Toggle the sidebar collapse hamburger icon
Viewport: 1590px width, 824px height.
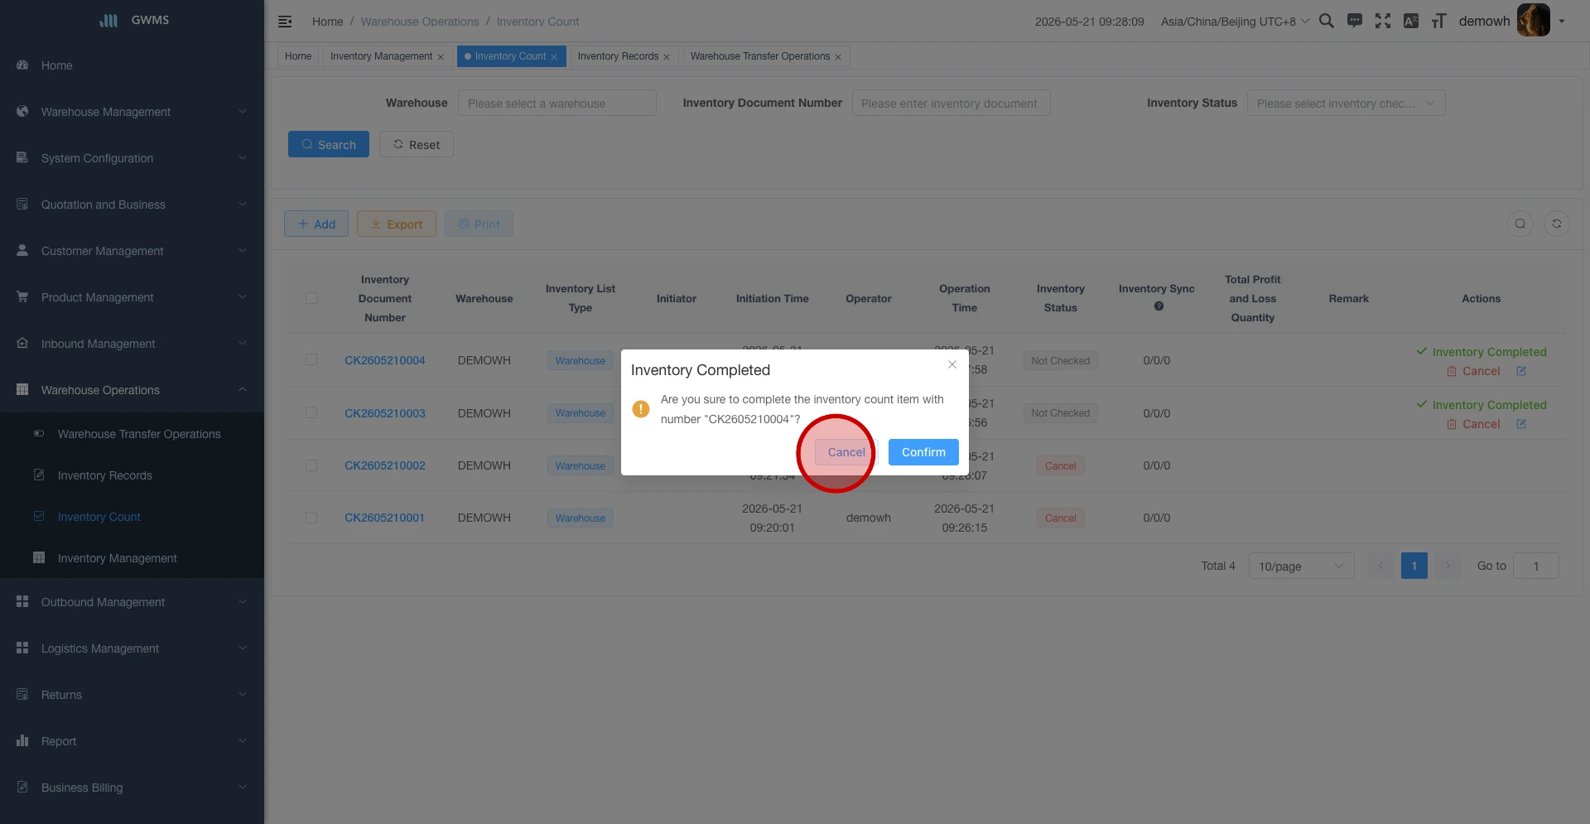(285, 22)
